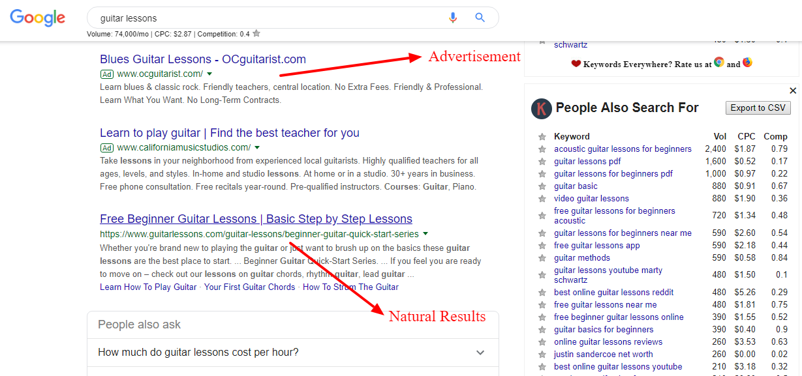
Task: Open Free Beginner Guitar Lessons result title
Action: tap(256, 219)
